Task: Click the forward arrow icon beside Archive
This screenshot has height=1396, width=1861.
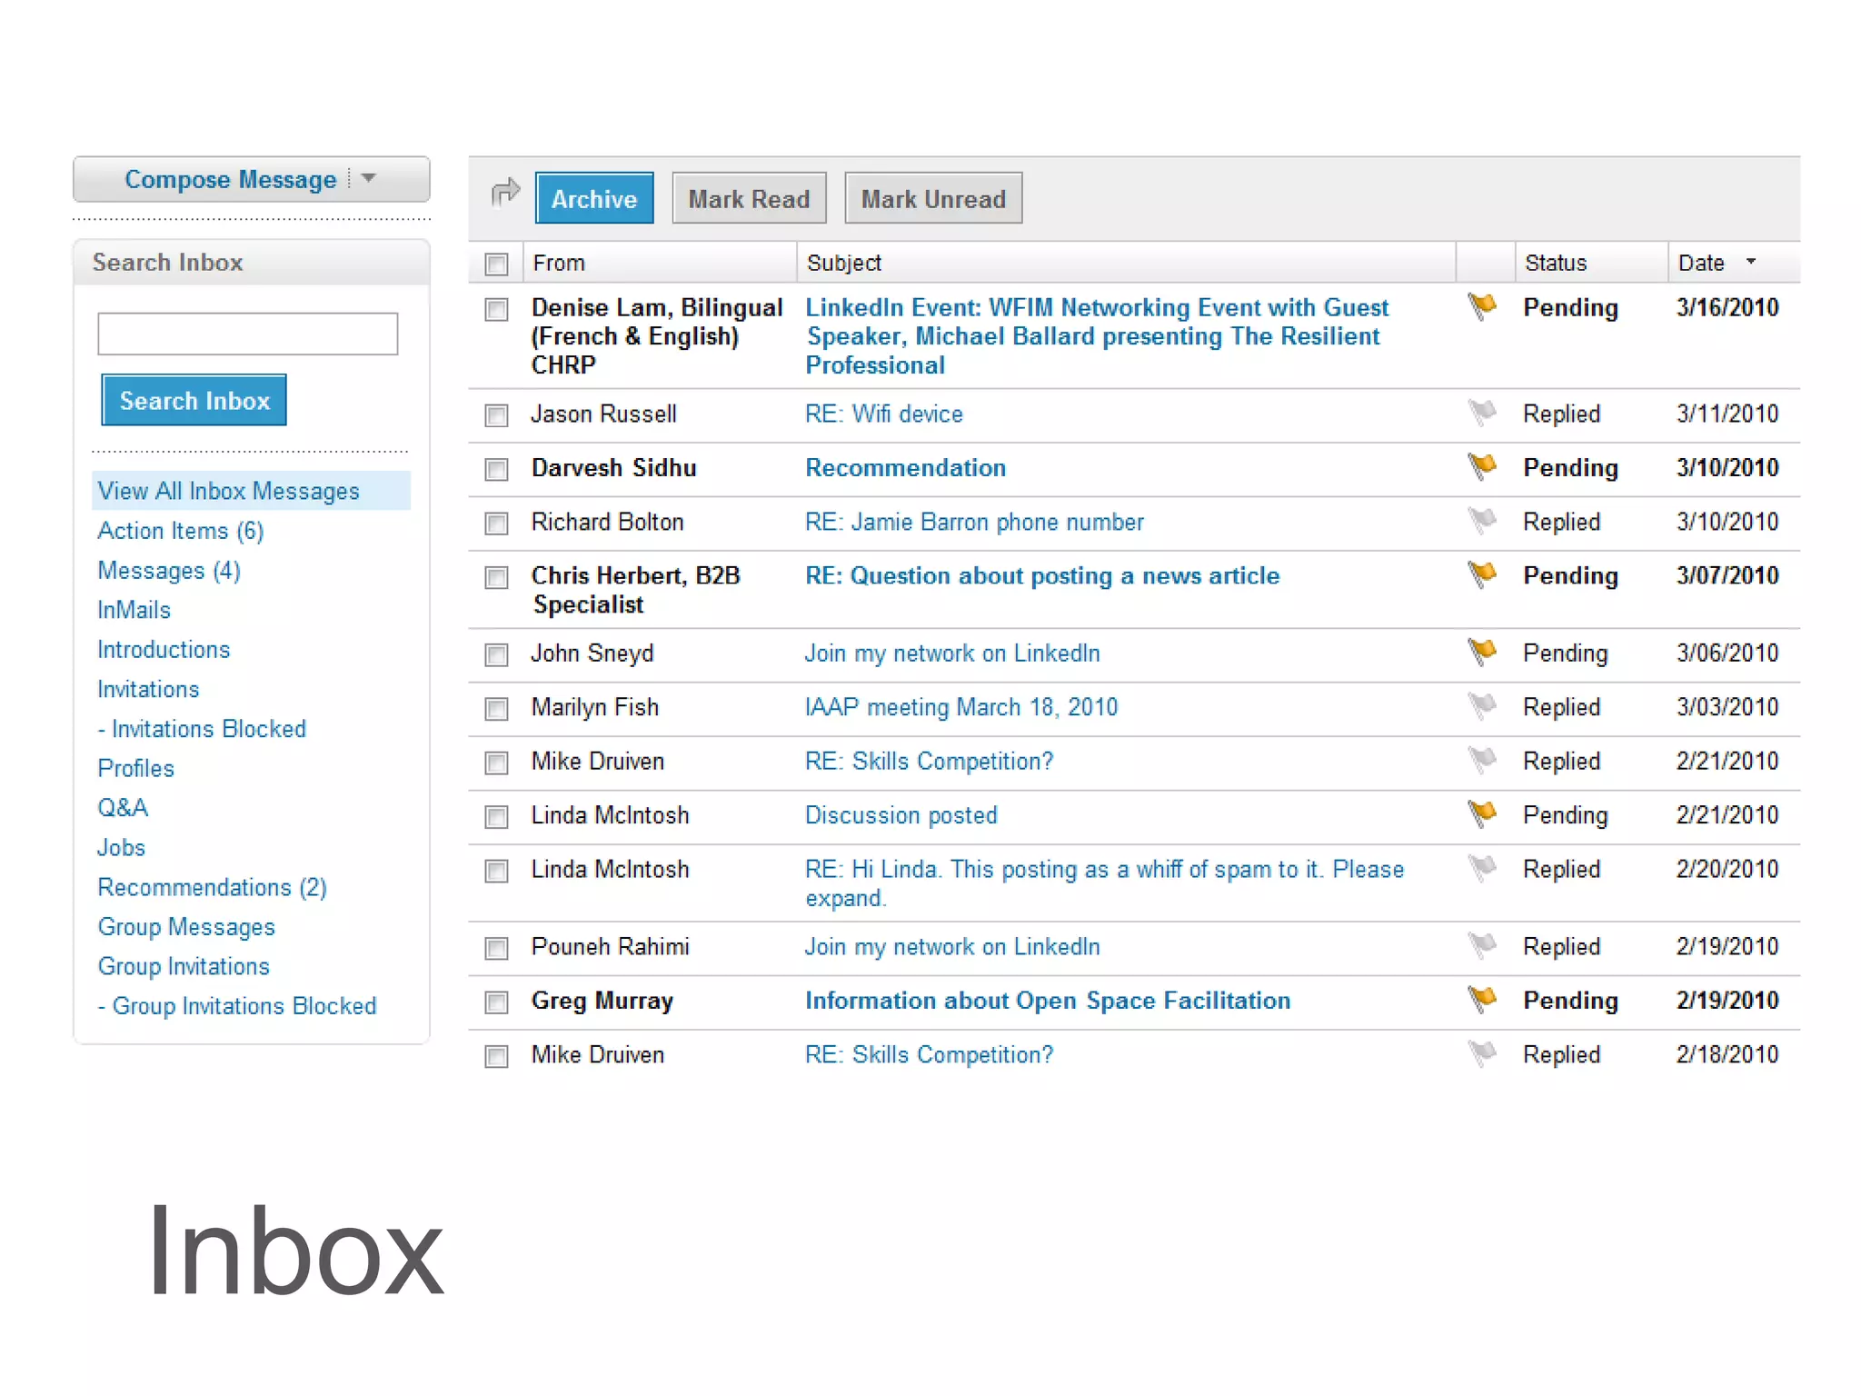Action: pos(504,193)
